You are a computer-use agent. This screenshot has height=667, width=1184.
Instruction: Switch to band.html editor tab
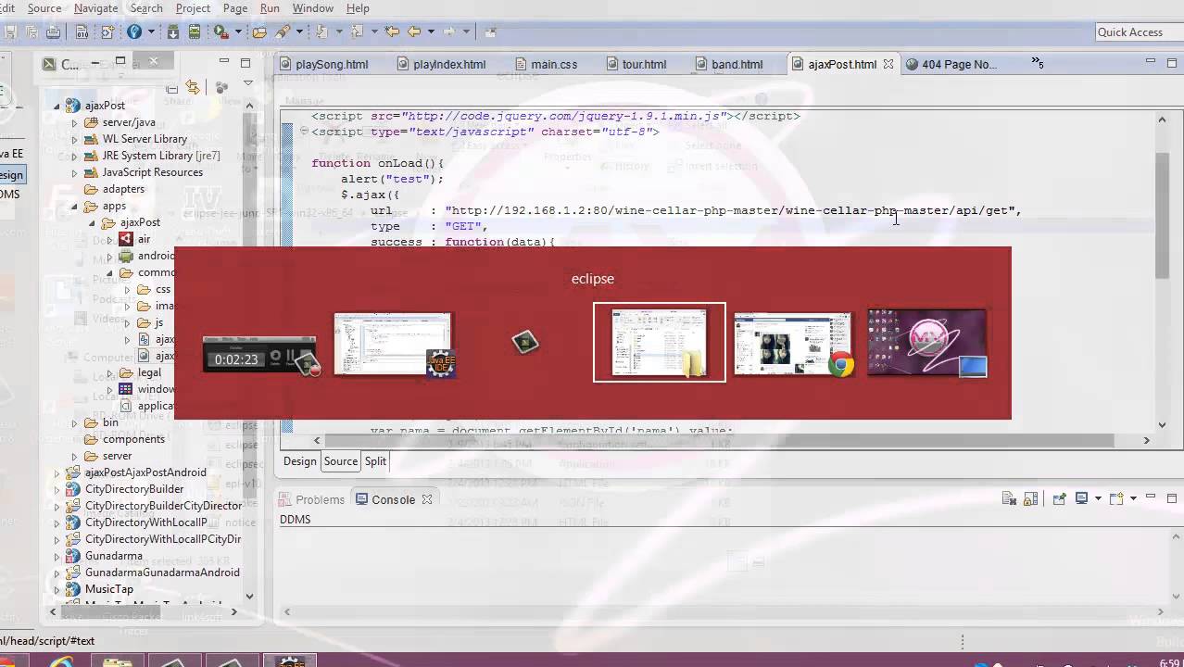(x=728, y=65)
